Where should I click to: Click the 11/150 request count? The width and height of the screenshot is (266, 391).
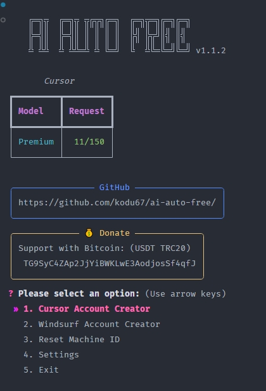(89, 142)
